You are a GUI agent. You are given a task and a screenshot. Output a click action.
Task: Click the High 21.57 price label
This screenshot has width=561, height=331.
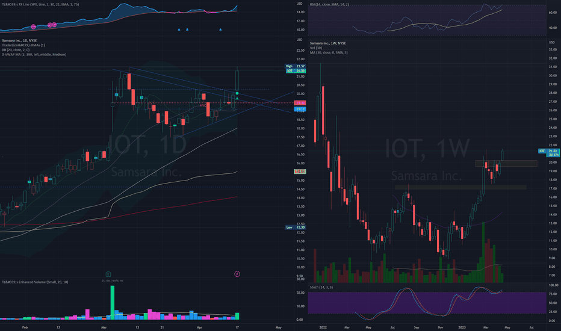point(295,66)
